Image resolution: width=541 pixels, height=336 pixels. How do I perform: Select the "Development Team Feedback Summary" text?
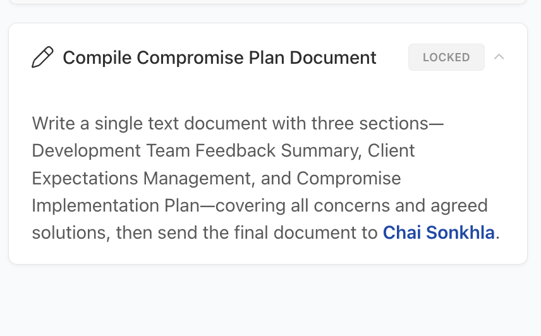195,150
